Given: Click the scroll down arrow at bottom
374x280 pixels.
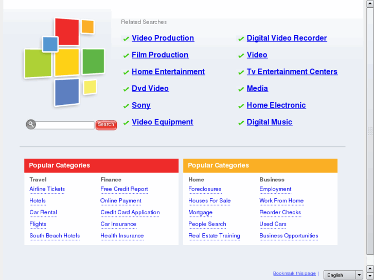Looking at the screenshot, I should 370,276.
